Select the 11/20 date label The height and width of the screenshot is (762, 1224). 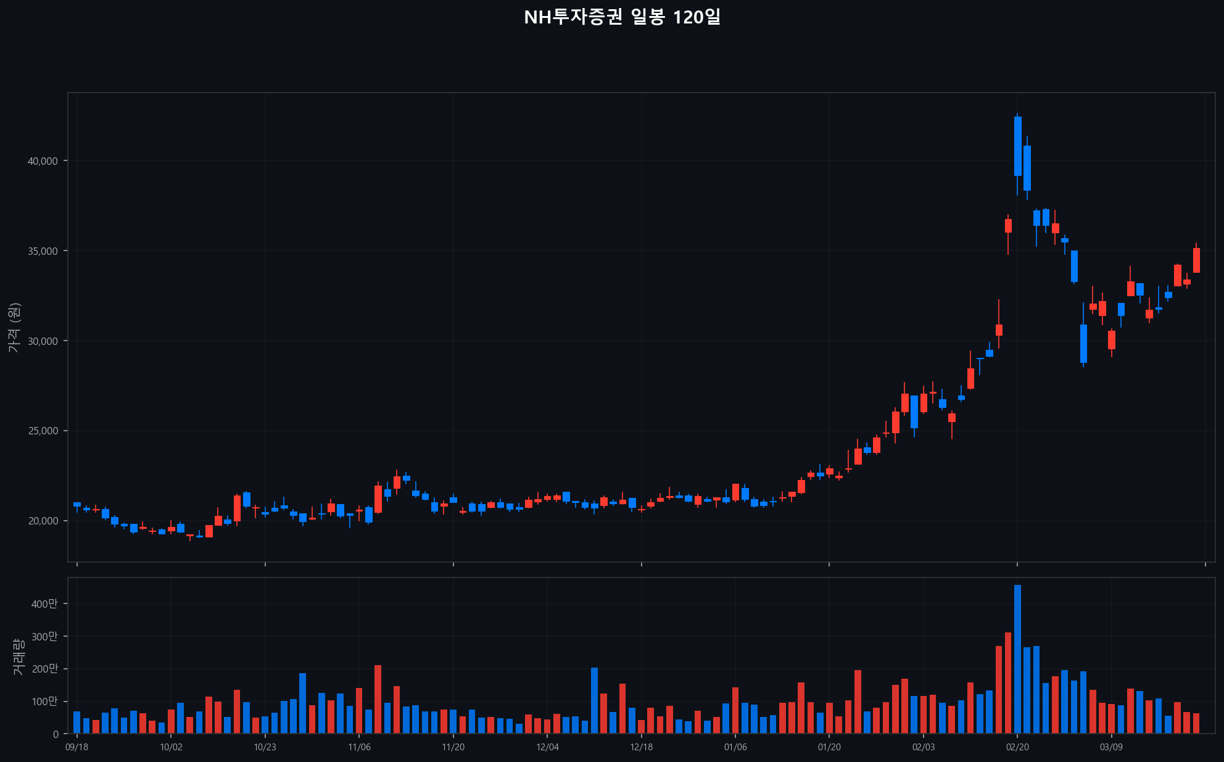[x=453, y=747]
